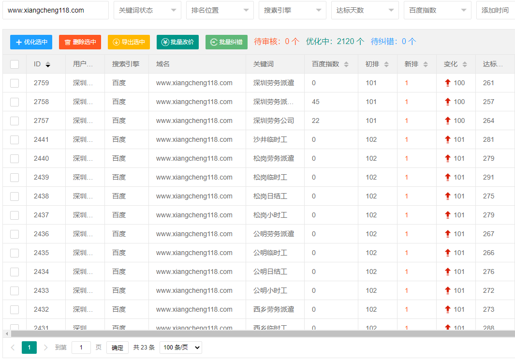Click the 优化选中 plus button
This screenshot has height=363, width=515.
click(x=31, y=42)
